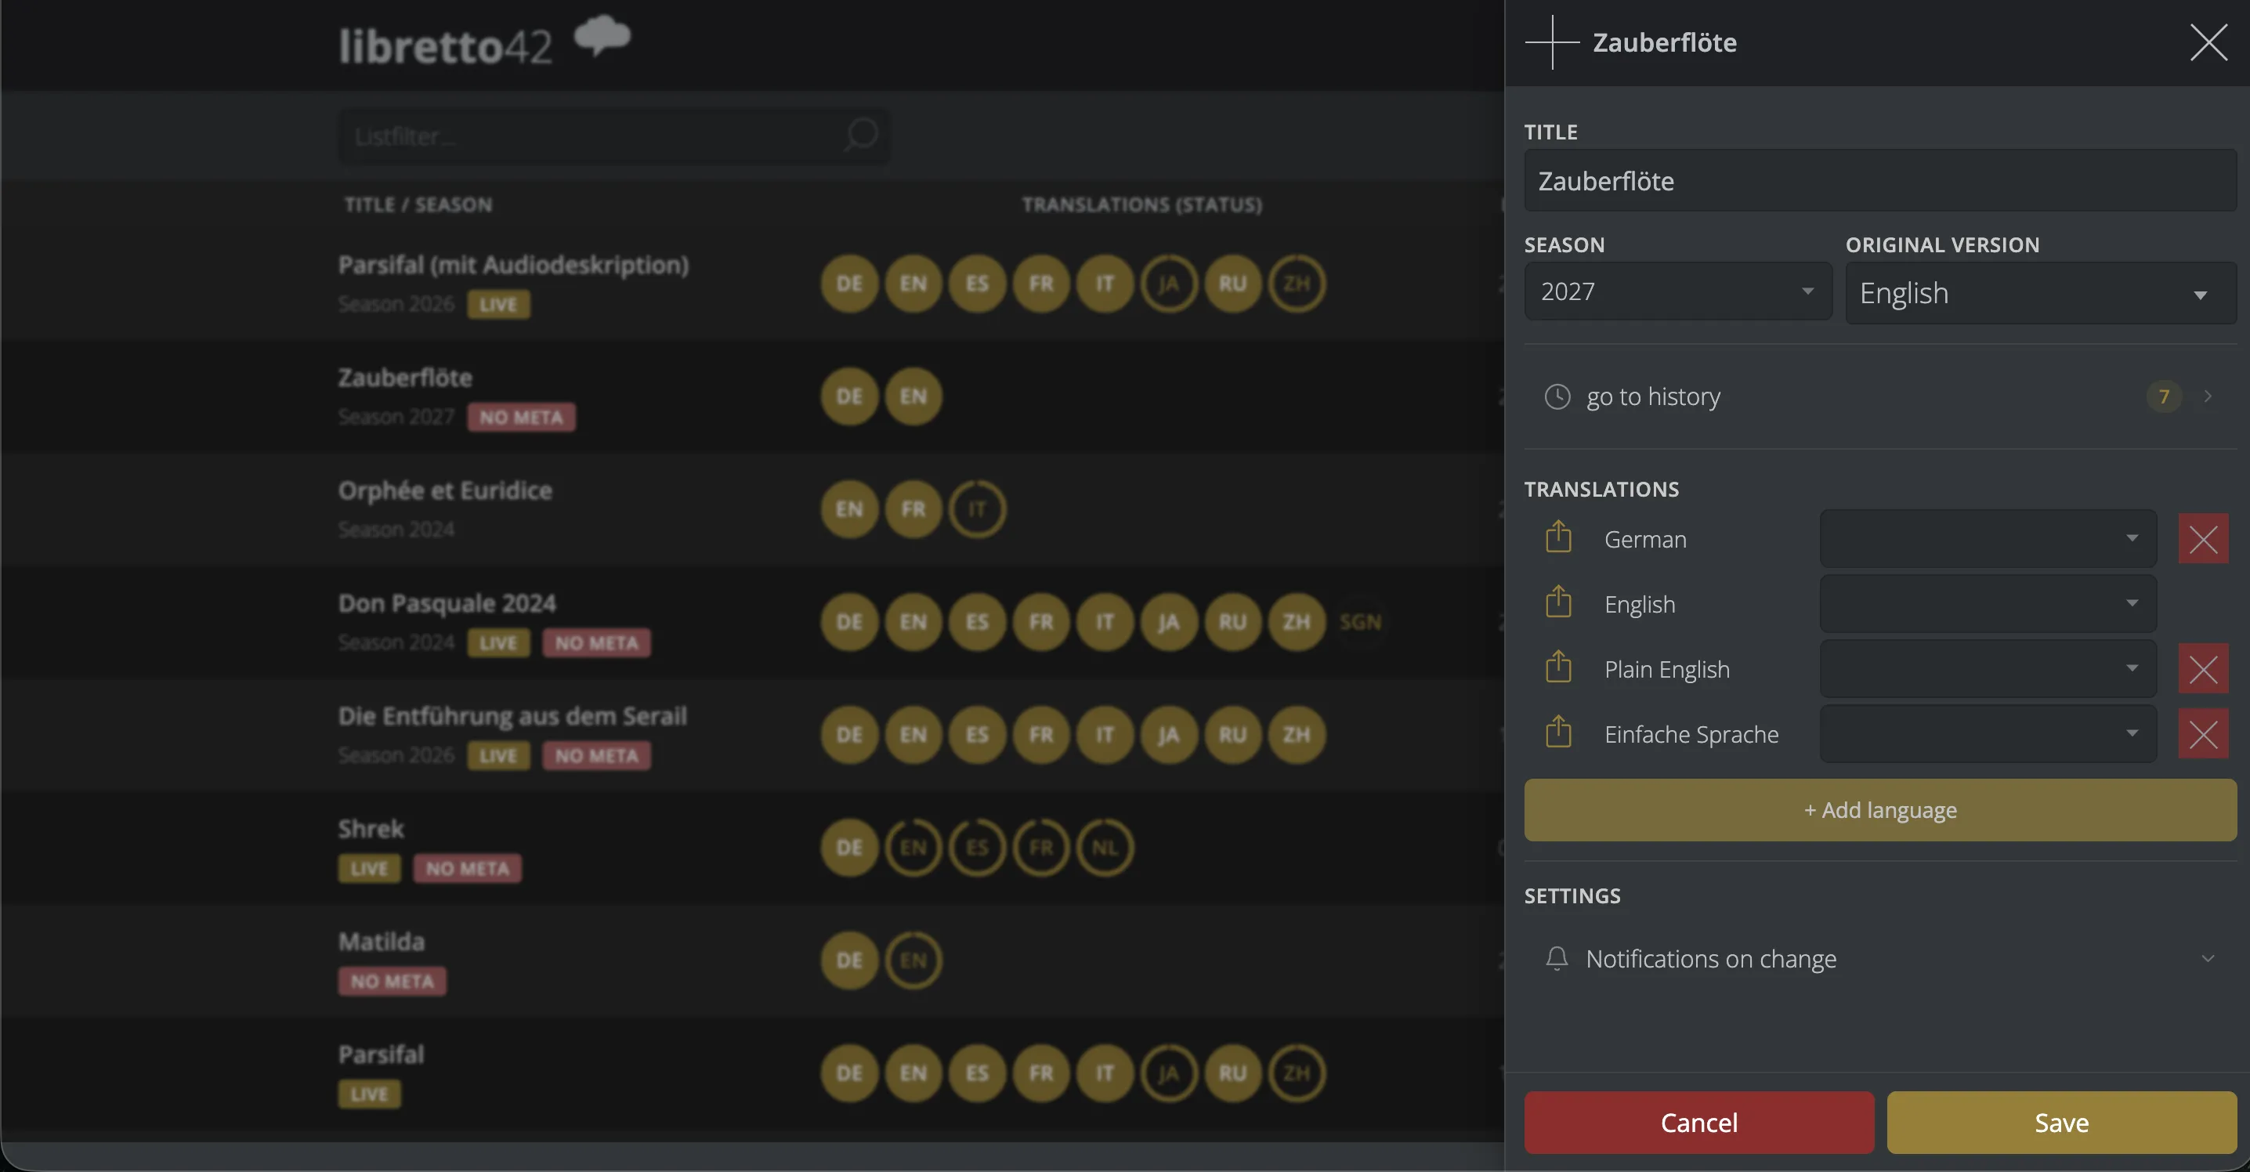This screenshot has height=1172, width=2250.
Task: Open the Original Version dropdown
Action: (2040, 294)
